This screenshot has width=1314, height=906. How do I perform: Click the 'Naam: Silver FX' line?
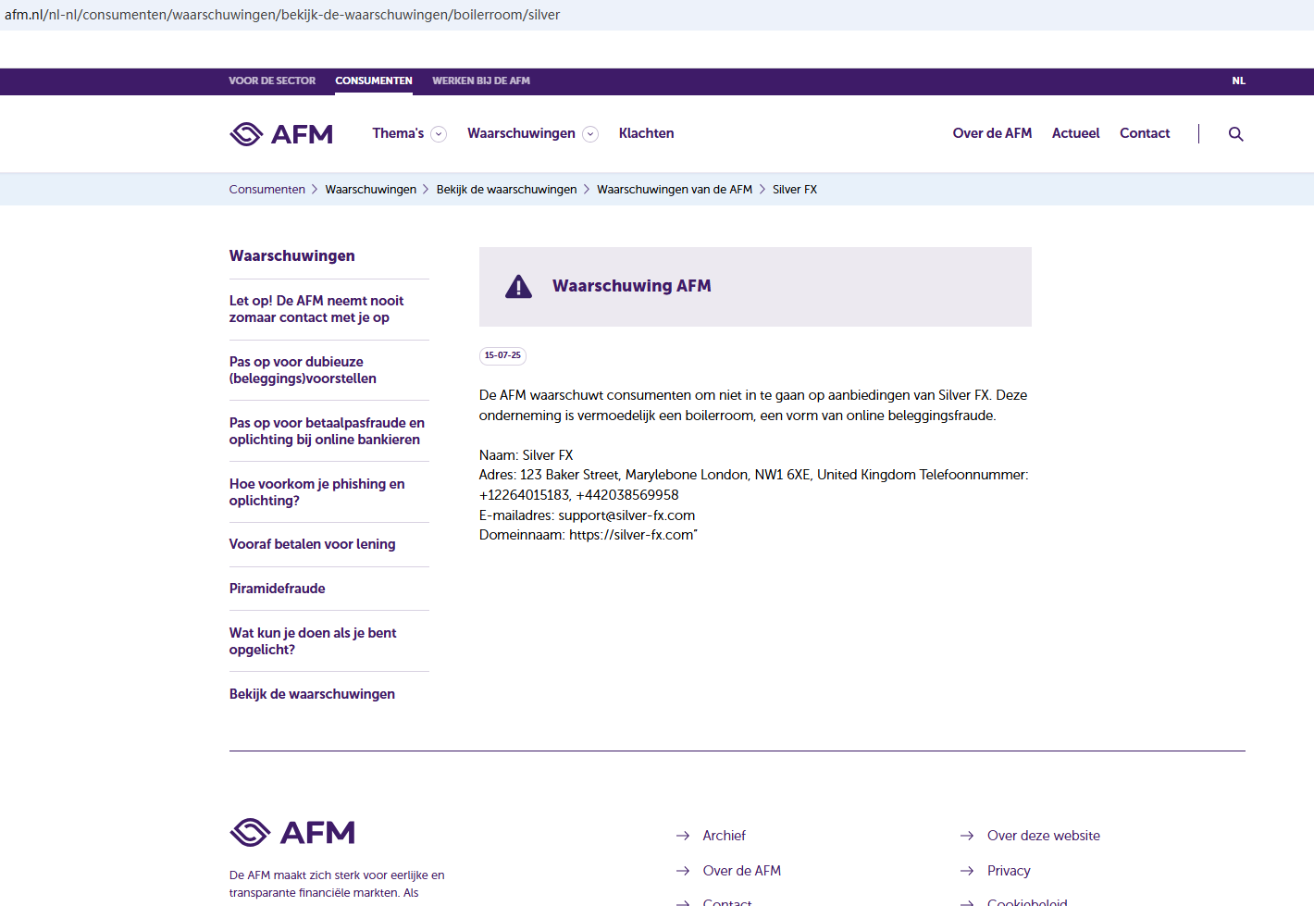pos(527,455)
